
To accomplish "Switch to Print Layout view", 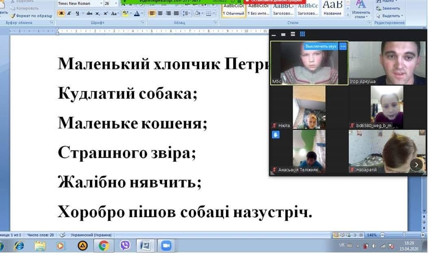I will pyautogui.click(x=336, y=235).
